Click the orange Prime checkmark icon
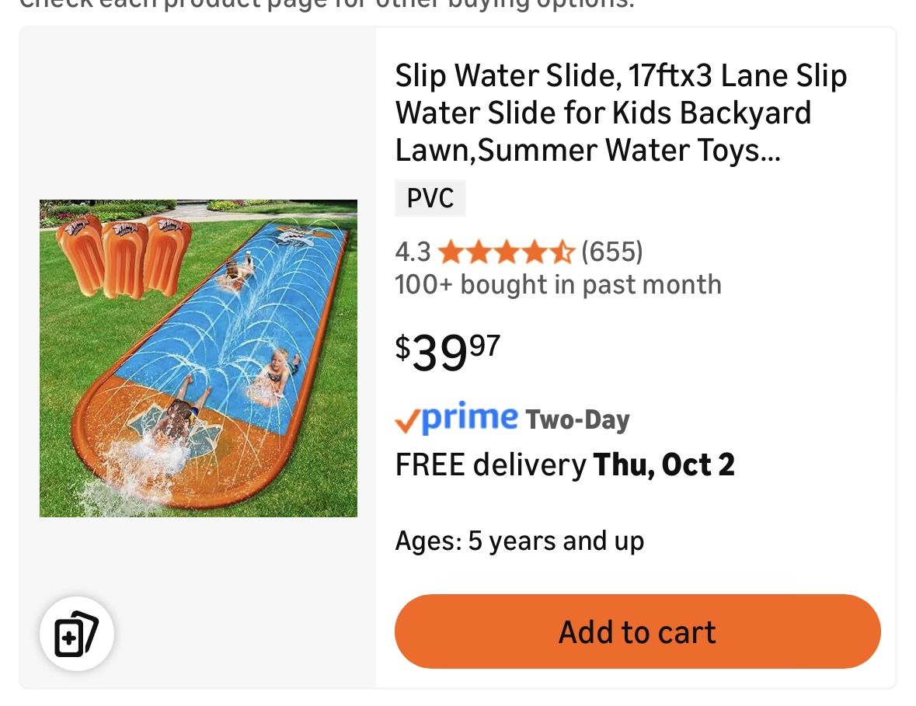Image resolution: width=916 pixels, height=706 pixels. point(406,420)
